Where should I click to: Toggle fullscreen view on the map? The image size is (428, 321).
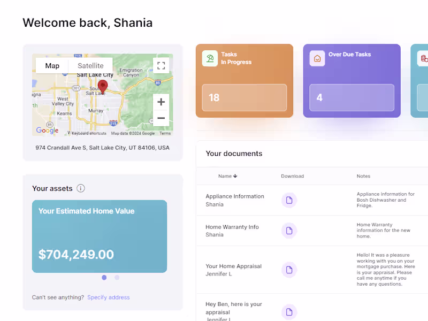[161, 66]
